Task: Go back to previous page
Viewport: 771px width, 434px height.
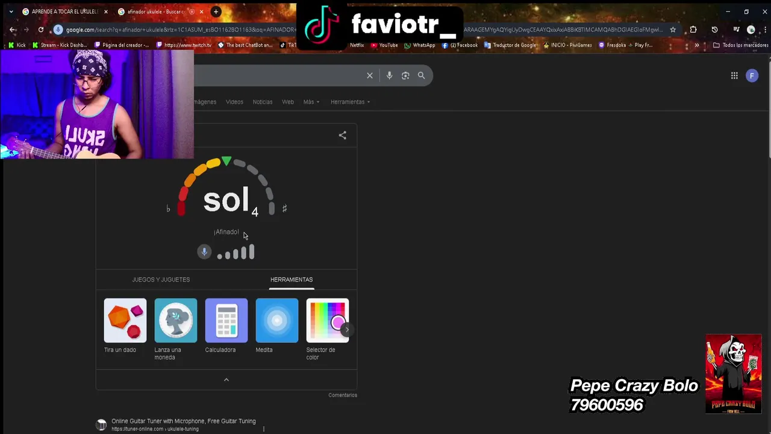Action: pos(13,30)
